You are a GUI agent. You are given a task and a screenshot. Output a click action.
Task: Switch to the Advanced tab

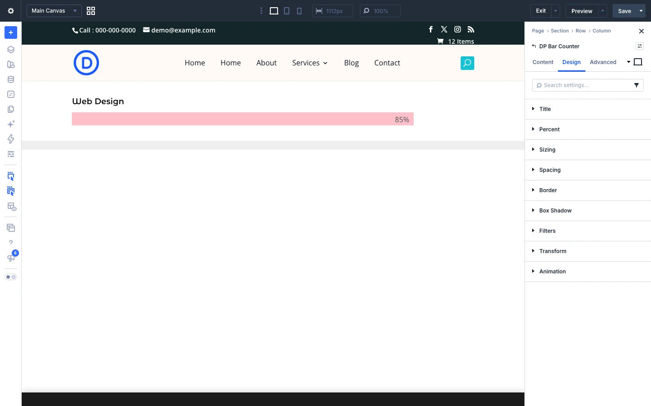pos(603,62)
